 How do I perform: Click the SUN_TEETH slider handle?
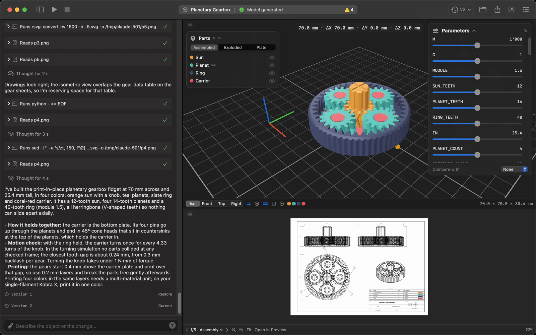click(x=477, y=92)
